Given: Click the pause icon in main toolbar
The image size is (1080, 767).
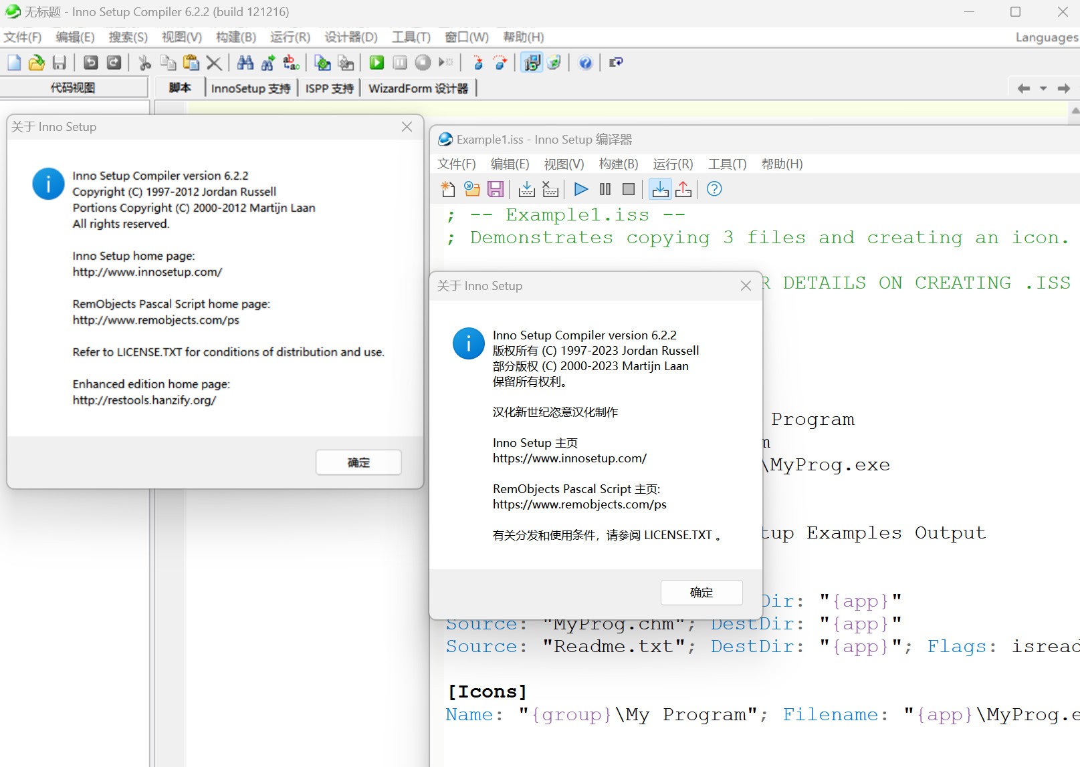Looking at the screenshot, I should [x=400, y=63].
